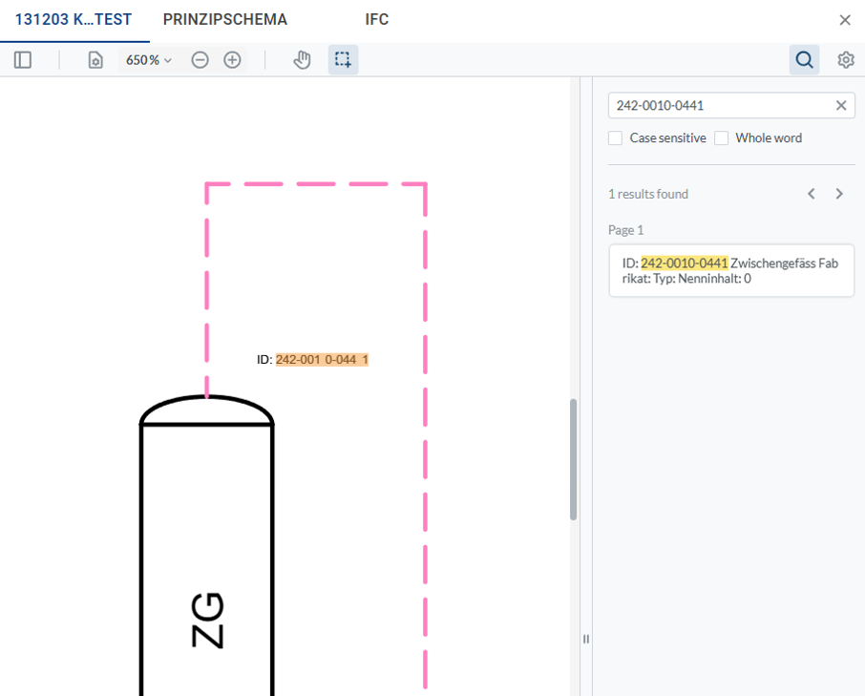Activate the area selection tool
Image resolution: width=865 pixels, height=696 pixels.
tap(343, 60)
